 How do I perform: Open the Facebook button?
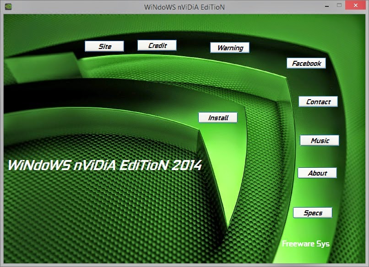tap(306, 63)
